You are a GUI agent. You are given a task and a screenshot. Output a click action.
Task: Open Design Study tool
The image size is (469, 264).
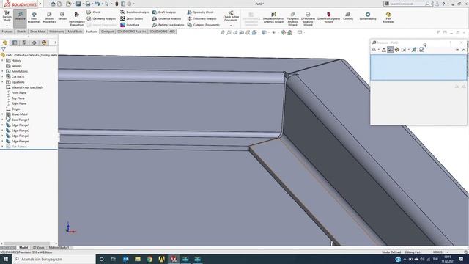click(x=7, y=18)
